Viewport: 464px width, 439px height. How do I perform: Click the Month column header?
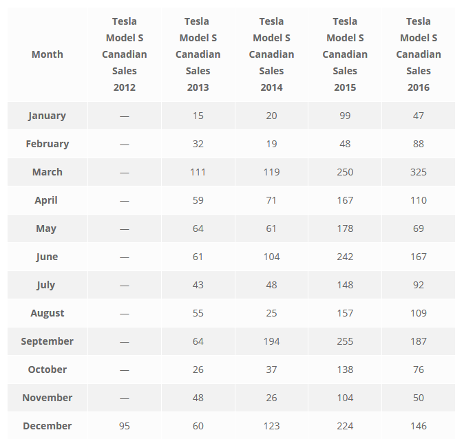47,54
